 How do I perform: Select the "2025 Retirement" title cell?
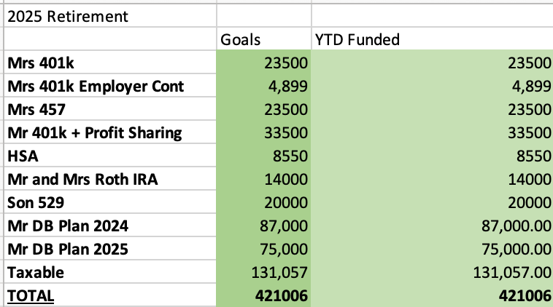[x=109, y=16]
